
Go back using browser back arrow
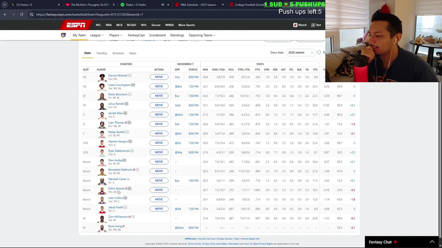click(5, 14)
